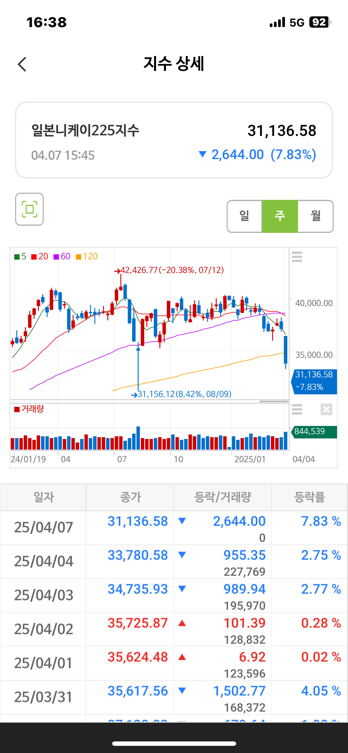Tap volume figure 195,970
Screen dimensions: 348x753
tap(244, 606)
